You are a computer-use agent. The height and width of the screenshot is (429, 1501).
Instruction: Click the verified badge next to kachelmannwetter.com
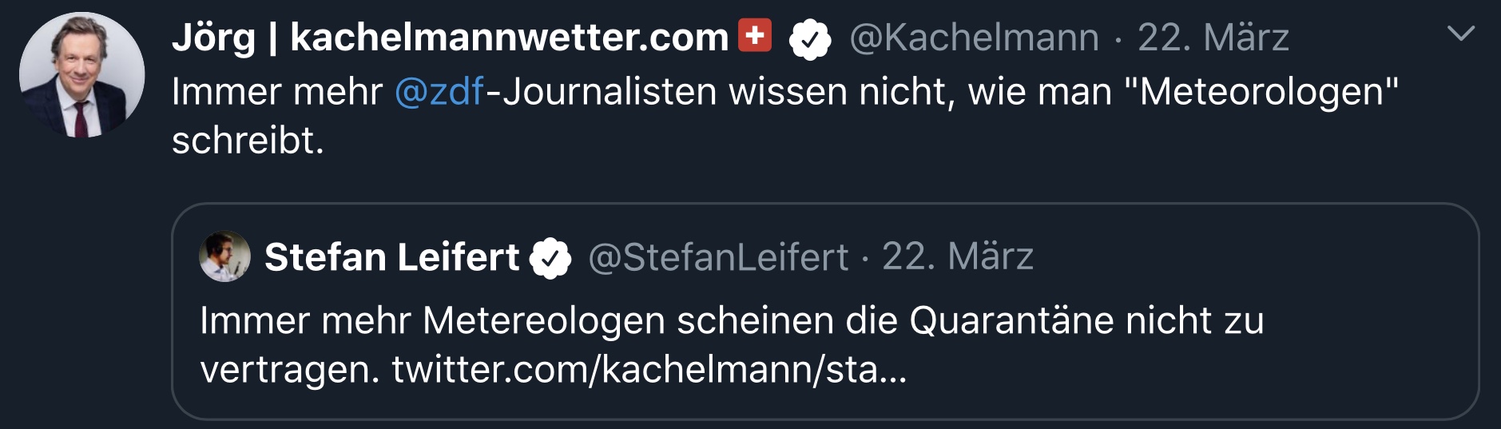coord(809,39)
